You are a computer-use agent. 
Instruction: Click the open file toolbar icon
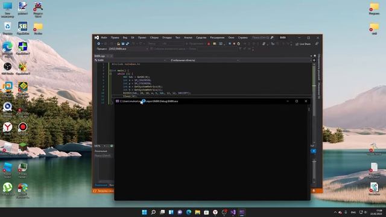pos(118,44)
